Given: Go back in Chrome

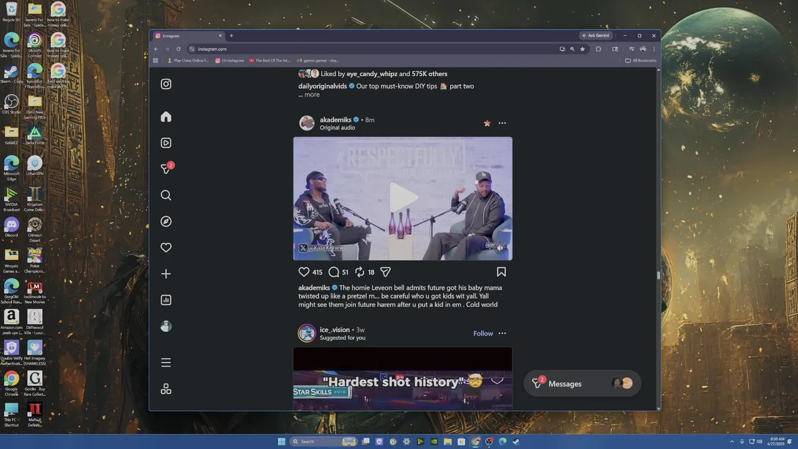Looking at the screenshot, I should 156,49.
